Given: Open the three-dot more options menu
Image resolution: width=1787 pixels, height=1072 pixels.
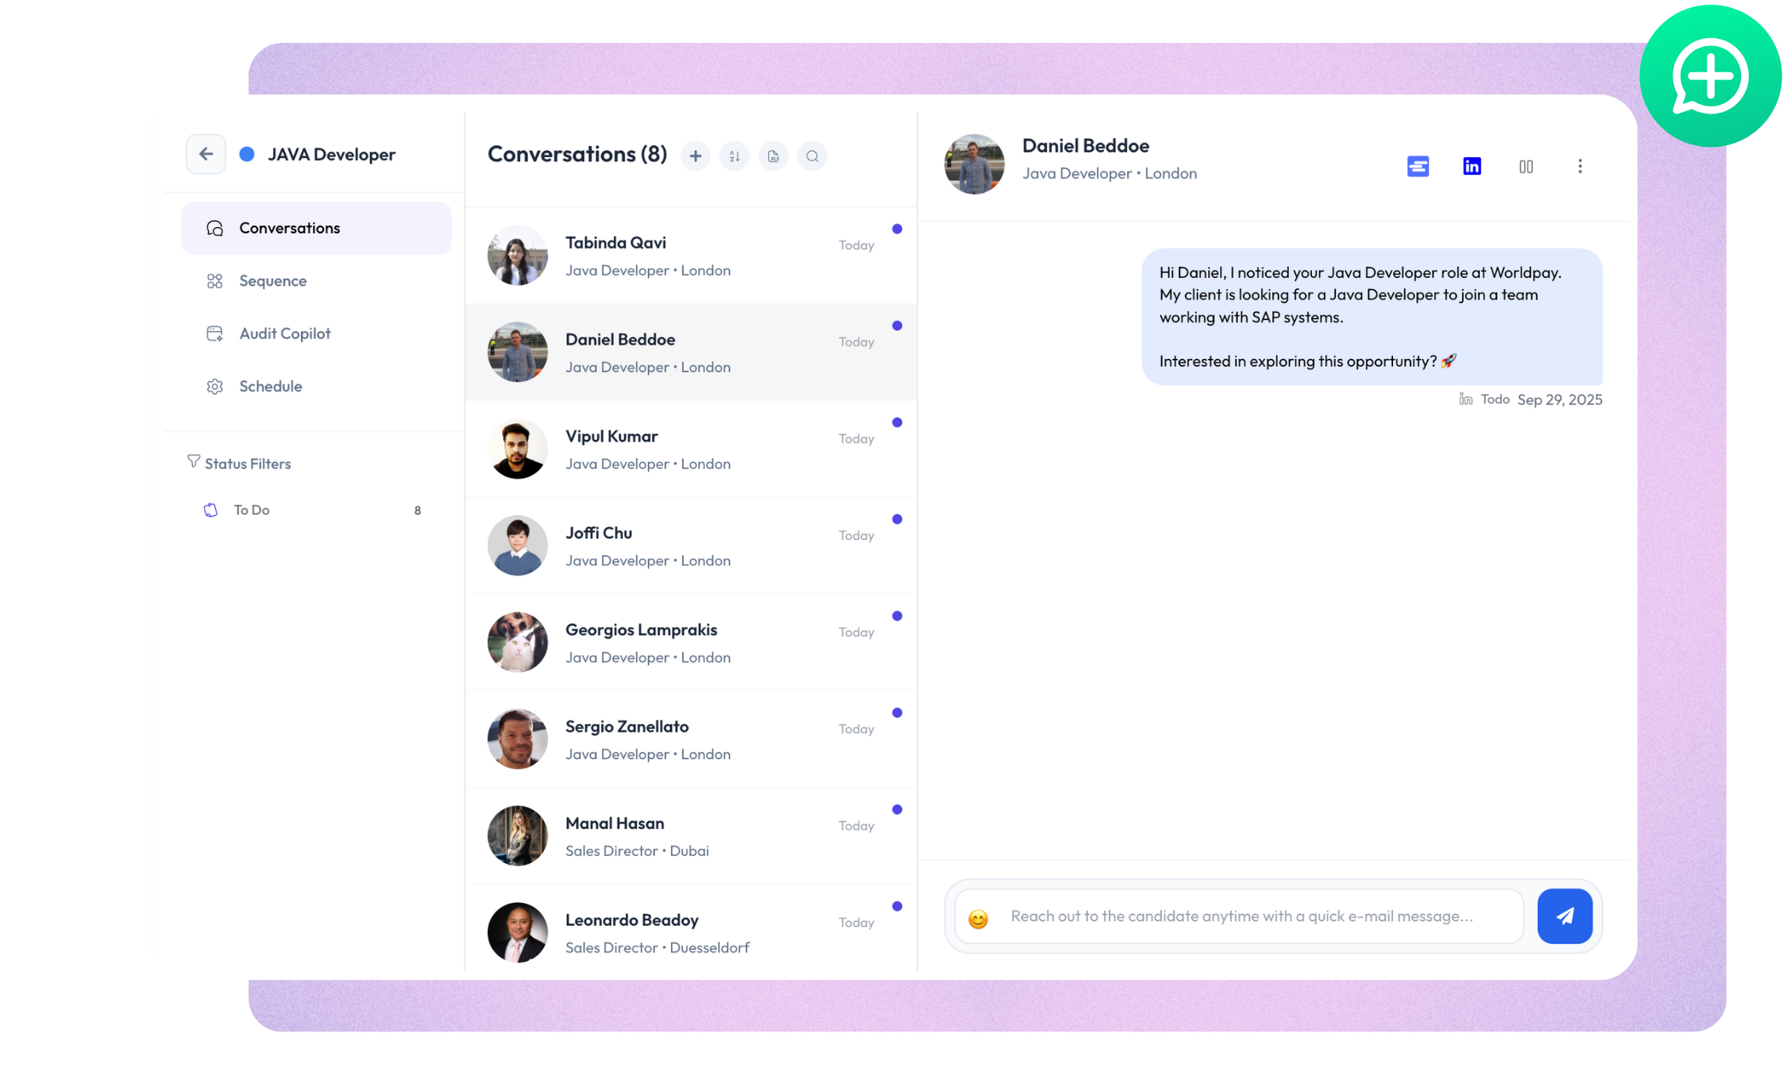Looking at the screenshot, I should tap(1580, 166).
